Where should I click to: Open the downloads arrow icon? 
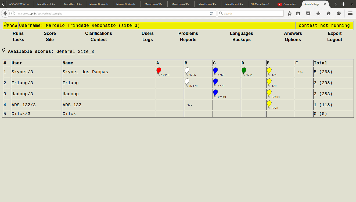[318, 13]
